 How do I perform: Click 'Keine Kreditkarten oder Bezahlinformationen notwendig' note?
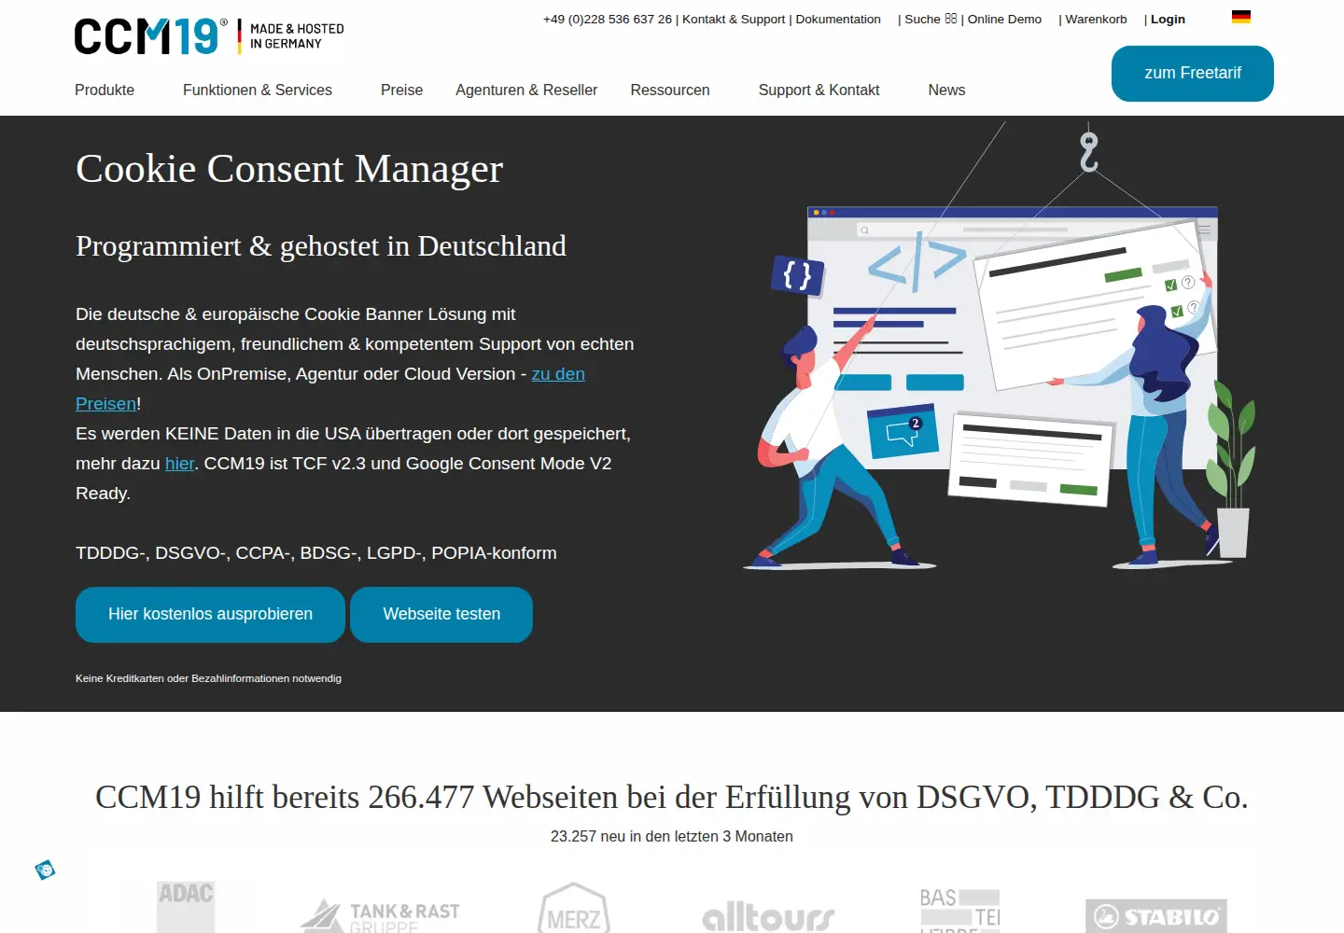pos(208,678)
